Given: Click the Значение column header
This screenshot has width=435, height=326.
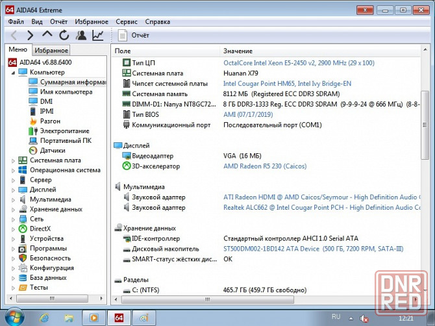Looking at the screenshot, I should coord(321,51).
